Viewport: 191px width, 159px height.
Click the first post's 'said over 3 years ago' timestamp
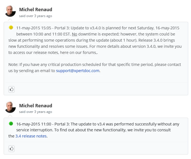[x=35, y=16]
